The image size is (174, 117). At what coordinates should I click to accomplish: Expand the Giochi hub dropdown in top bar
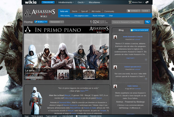point(81,2)
